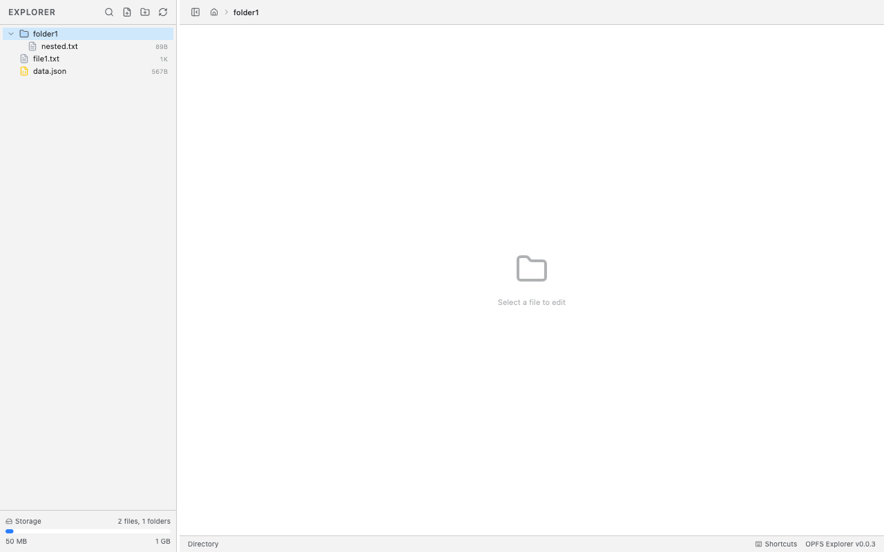Click the Directory label in the status bar
Screen dimensions: 884x552
point(202,544)
